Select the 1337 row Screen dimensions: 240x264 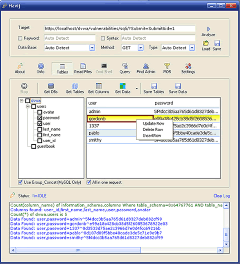point(154,126)
